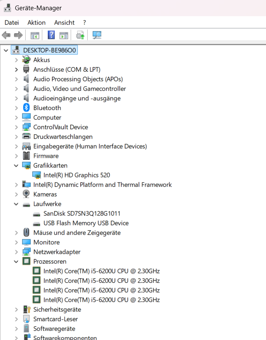Select Eingabegeräte (Human Interface Devices)
This screenshot has height=340, width=266.
pyautogui.click(x=90, y=146)
